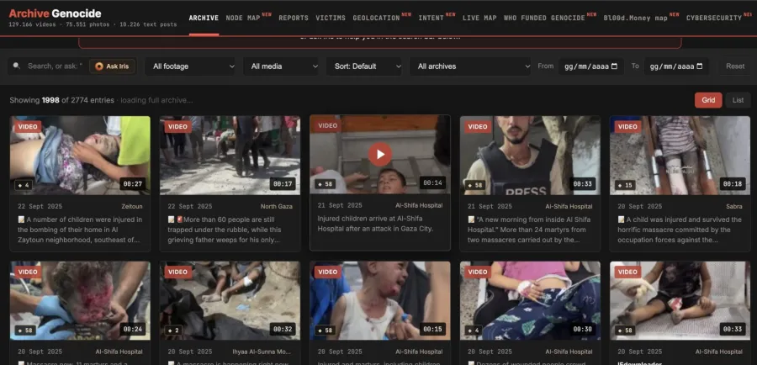Click the Sabra location label
Image resolution: width=757 pixels, height=365 pixels.
point(733,206)
